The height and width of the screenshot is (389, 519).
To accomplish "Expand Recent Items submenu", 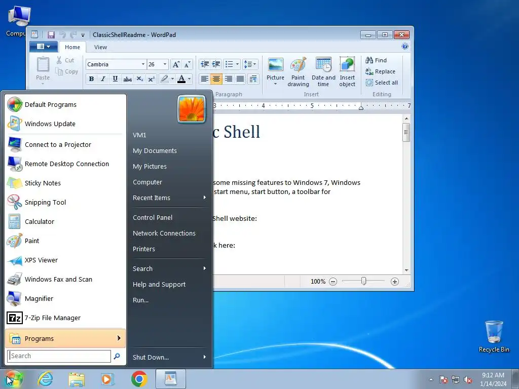I will pos(169,198).
